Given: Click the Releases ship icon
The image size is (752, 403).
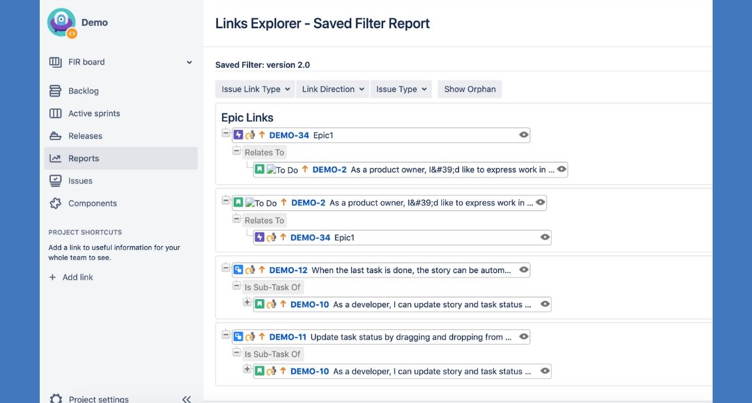Looking at the screenshot, I should coord(55,136).
